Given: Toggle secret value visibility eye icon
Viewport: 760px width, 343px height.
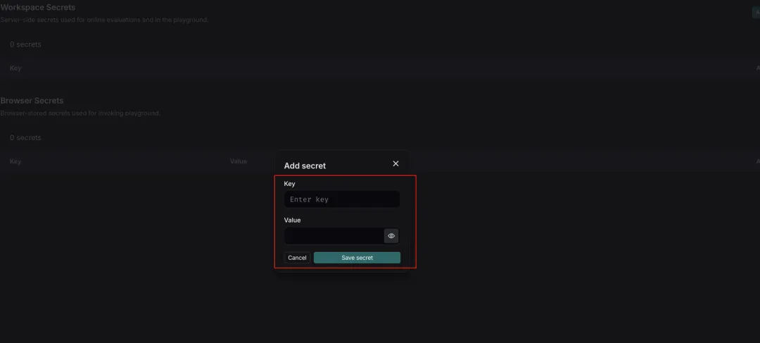Looking at the screenshot, I should (391, 236).
